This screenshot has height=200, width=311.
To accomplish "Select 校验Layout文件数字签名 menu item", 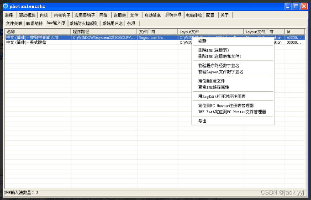I will pyautogui.click(x=233, y=72).
